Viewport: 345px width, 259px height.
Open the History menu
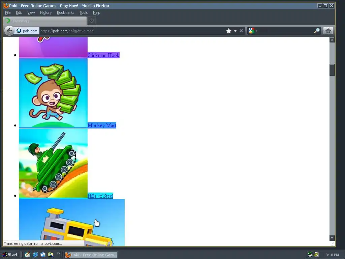point(46,12)
